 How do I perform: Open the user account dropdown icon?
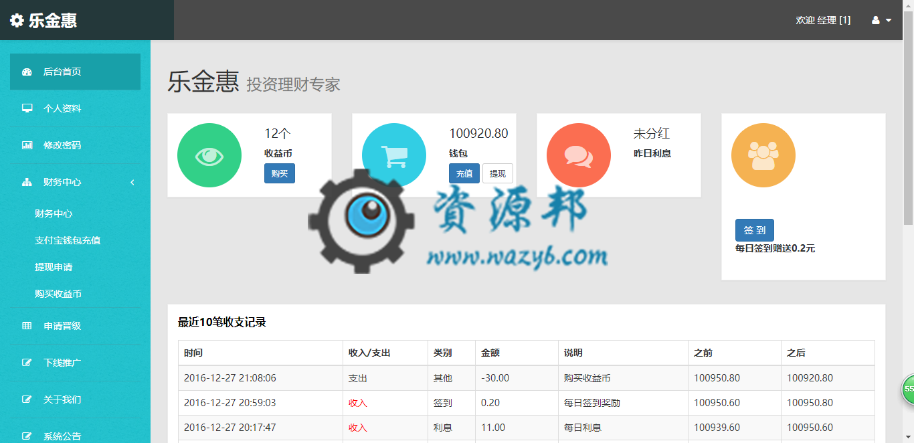pyautogui.click(x=881, y=20)
